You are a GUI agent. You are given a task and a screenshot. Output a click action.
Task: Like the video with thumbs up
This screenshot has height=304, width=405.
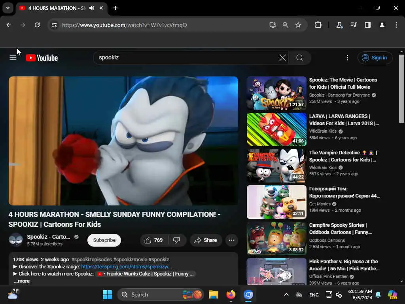(154, 240)
